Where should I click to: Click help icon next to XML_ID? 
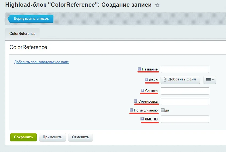[x=142, y=119]
